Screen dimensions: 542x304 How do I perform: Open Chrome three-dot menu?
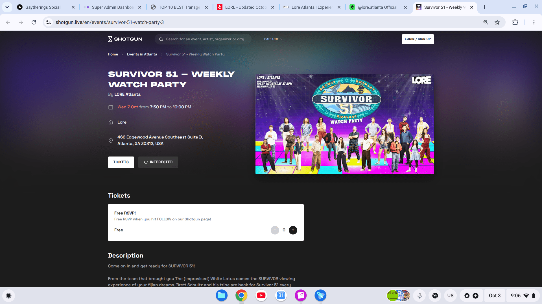click(534, 22)
